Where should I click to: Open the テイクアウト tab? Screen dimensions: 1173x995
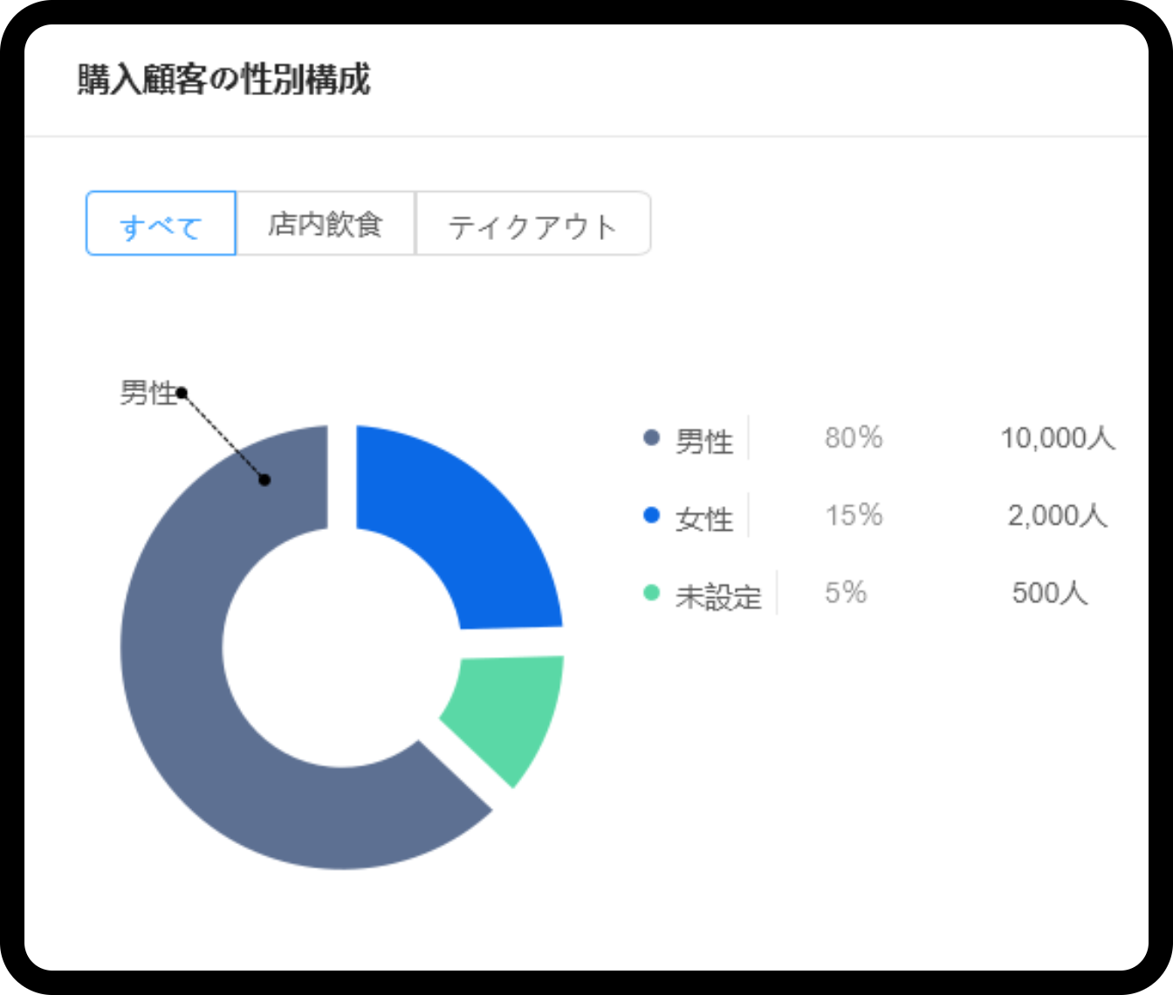[x=532, y=224]
